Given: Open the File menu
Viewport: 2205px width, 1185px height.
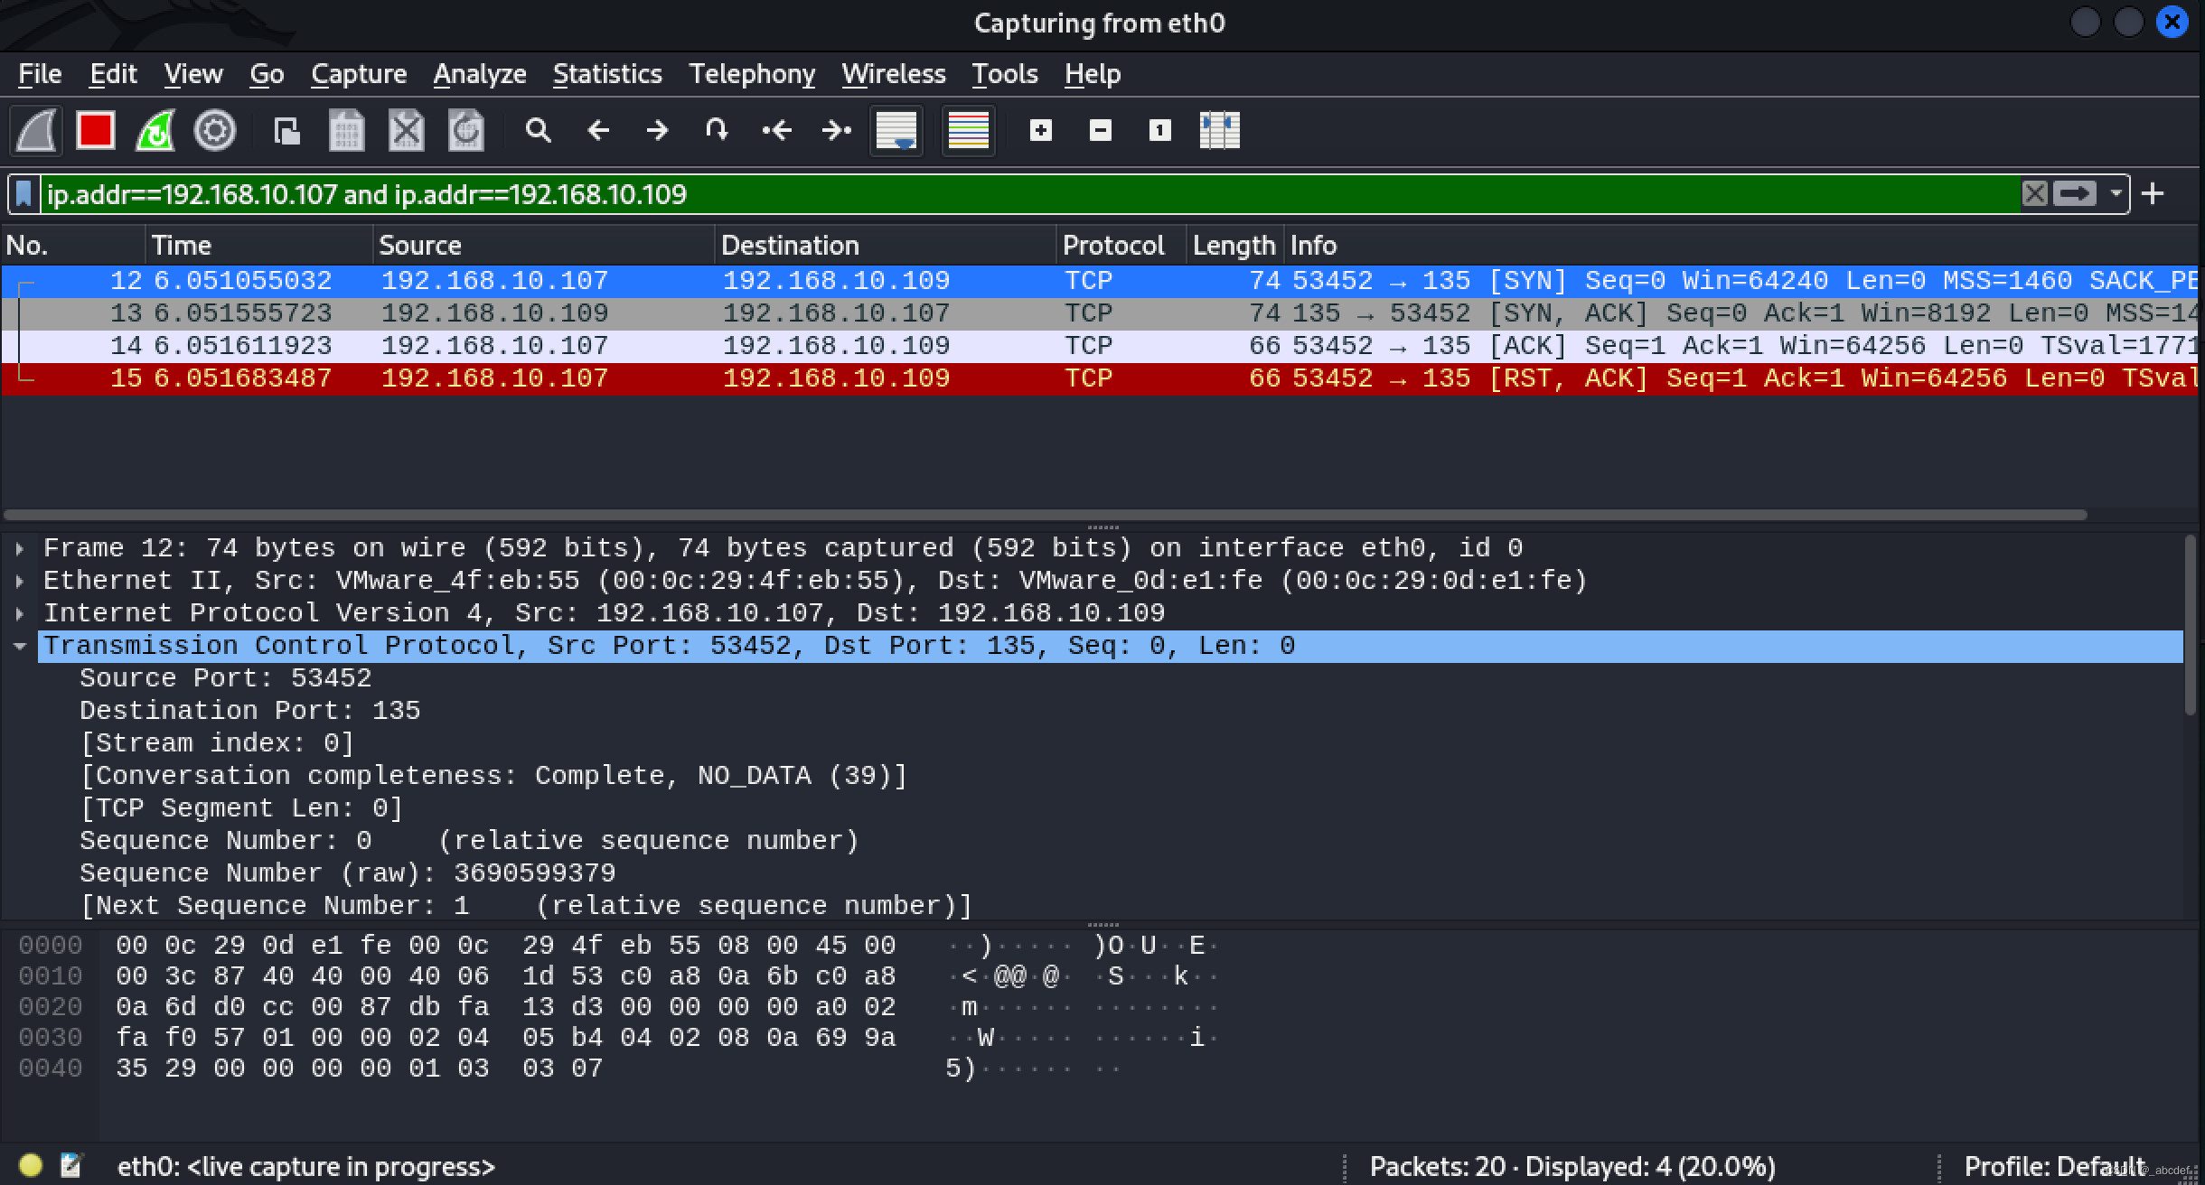Looking at the screenshot, I should click(x=40, y=74).
